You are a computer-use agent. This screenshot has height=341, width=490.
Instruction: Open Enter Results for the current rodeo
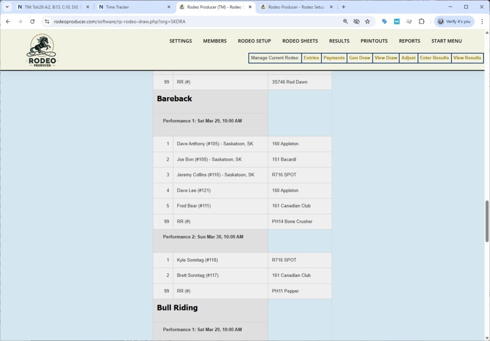coord(434,57)
